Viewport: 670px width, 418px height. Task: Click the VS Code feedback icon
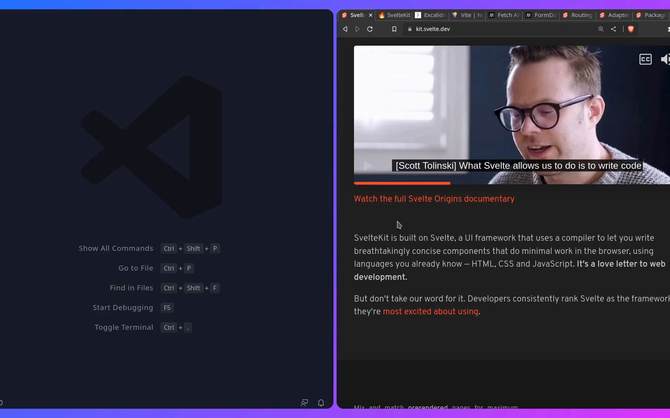(304, 403)
